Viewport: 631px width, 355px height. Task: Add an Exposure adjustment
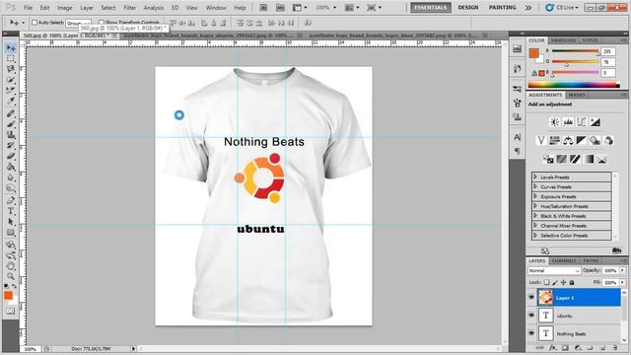596,122
